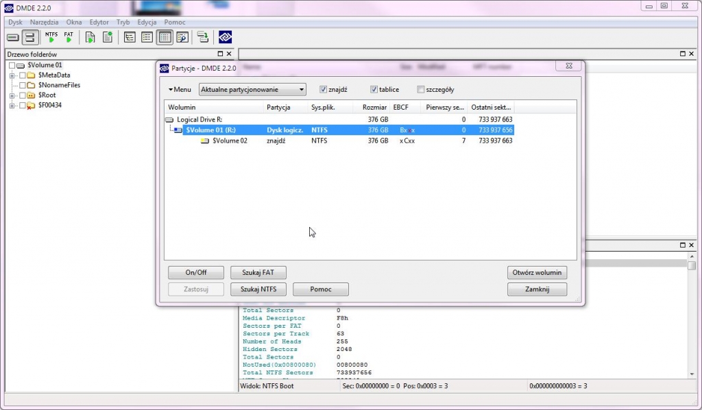702x410 pixels.
Task: Close the Drzewo folderów panel
Action: pyautogui.click(x=229, y=53)
